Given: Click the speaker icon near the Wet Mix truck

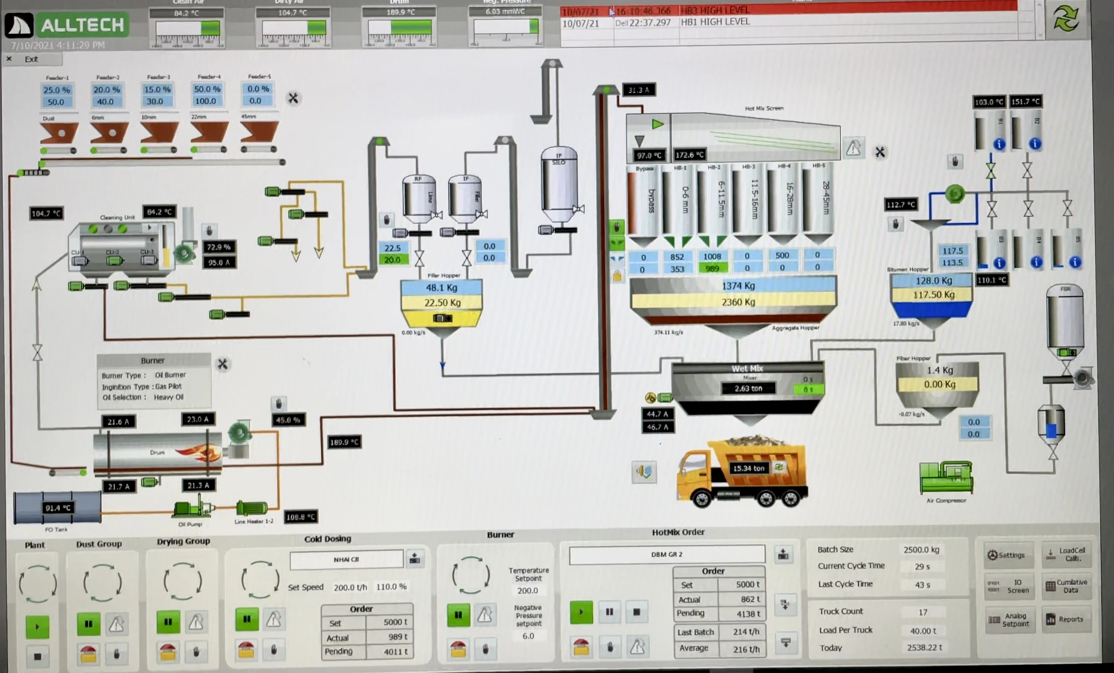Looking at the screenshot, I should (x=644, y=471).
